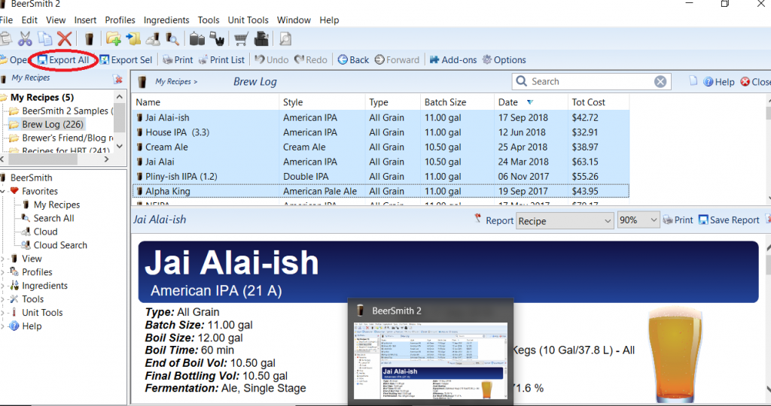Collapse the Favorites tree node

pyautogui.click(x=4, y=192)
